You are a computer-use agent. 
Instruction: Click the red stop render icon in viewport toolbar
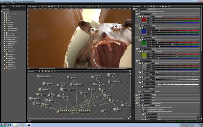pos(43,7)
